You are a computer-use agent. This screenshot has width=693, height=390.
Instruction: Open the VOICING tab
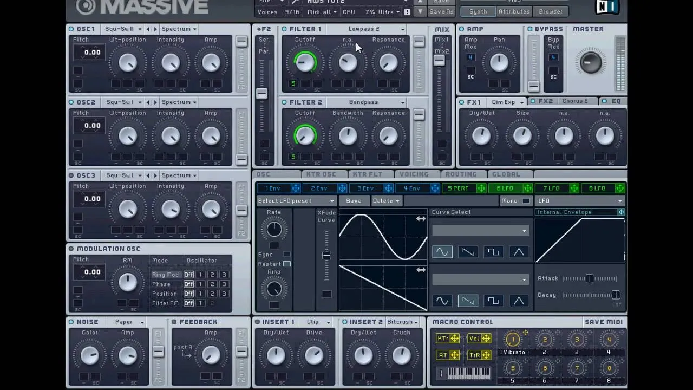(414, 174)
